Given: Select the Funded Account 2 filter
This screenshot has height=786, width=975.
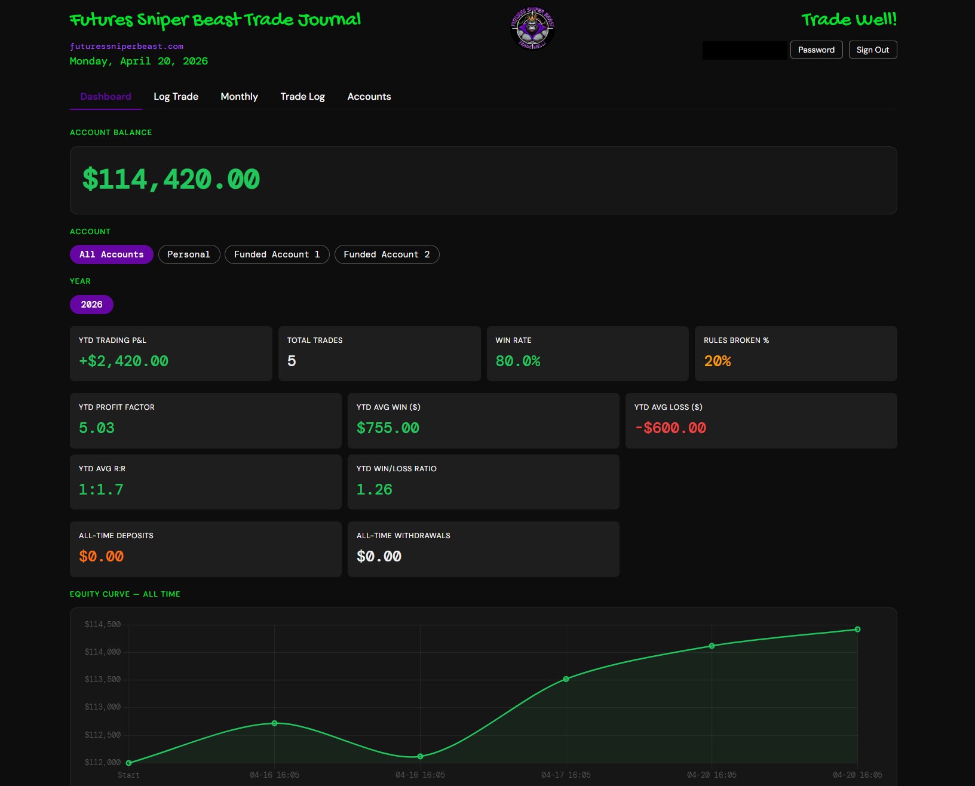Looking at the screenshot, I should [x=387, y=254].
